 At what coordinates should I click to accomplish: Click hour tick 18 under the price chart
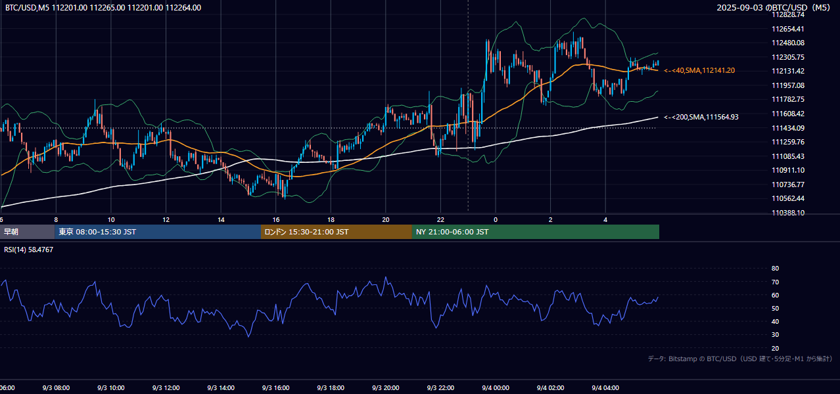(331, 219)
